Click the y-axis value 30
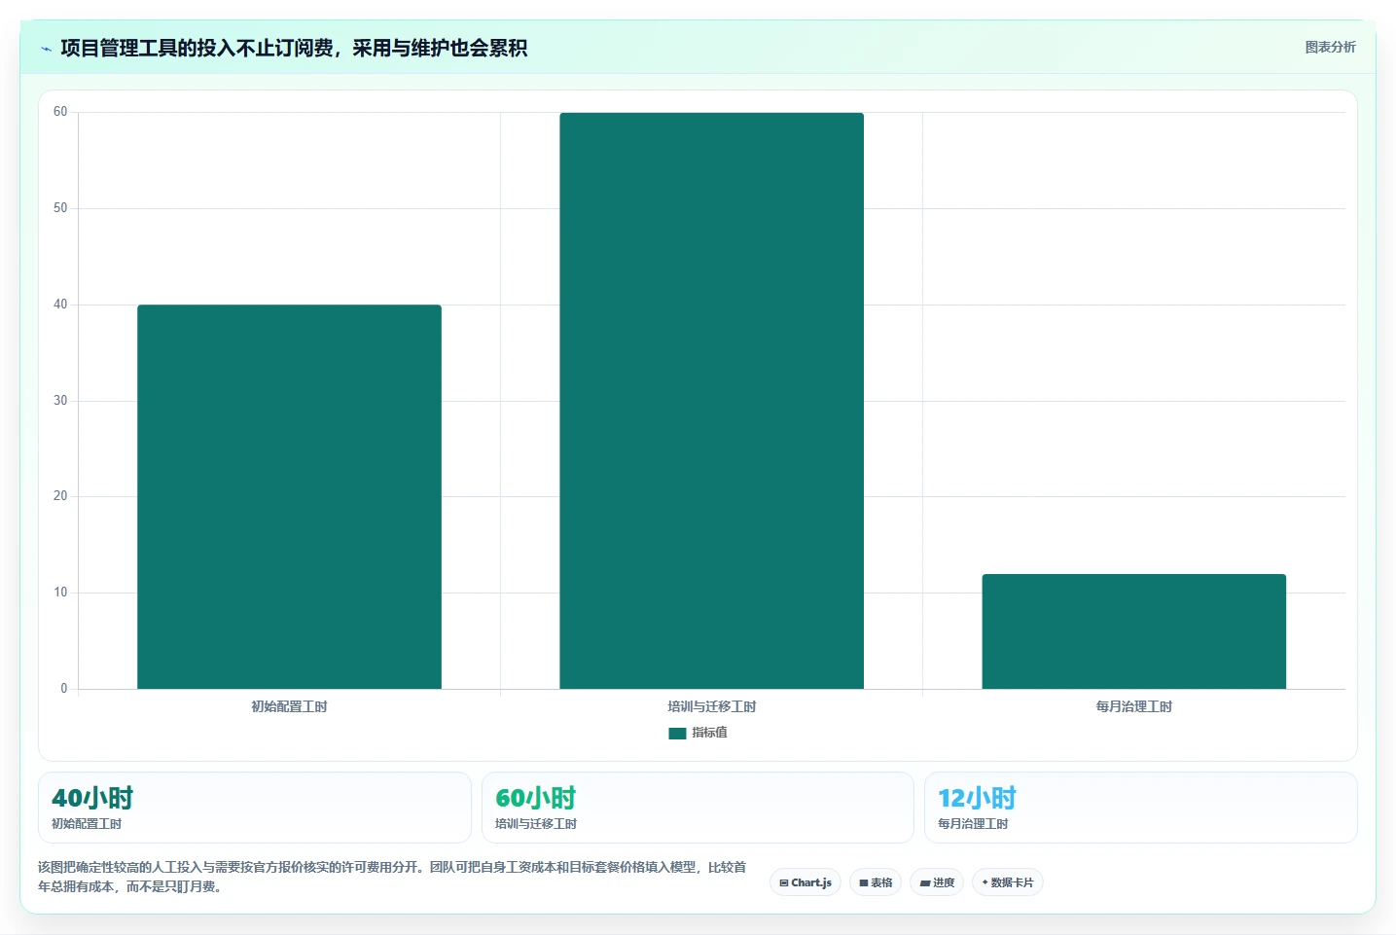This screenshot has width=1396, height=935. point(60,401)
